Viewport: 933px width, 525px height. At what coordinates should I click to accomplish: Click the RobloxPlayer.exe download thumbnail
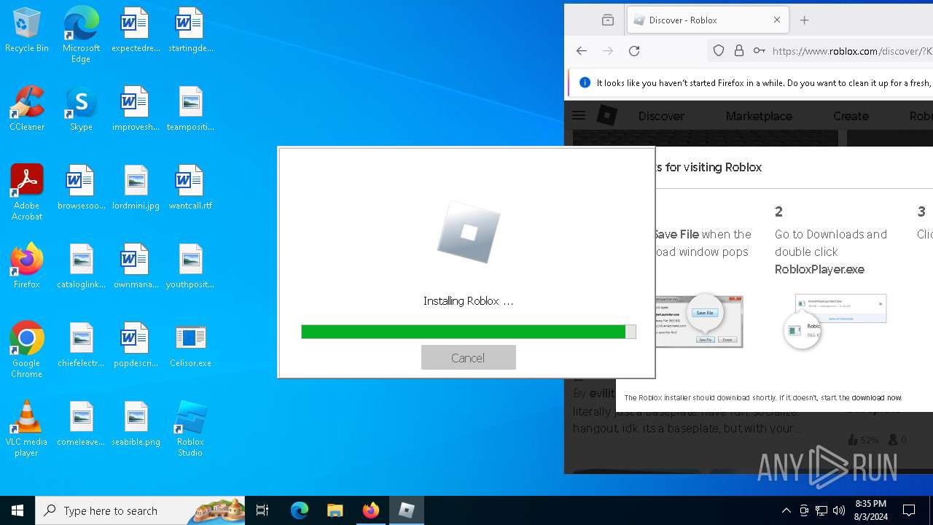835,322
